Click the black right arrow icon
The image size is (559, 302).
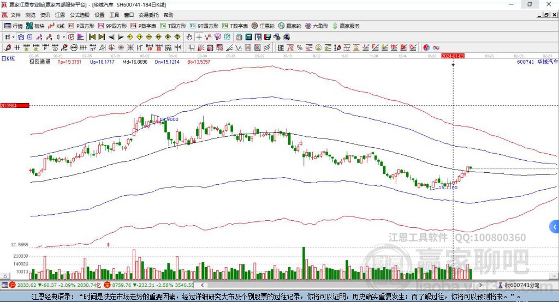(x=121, y=37)
